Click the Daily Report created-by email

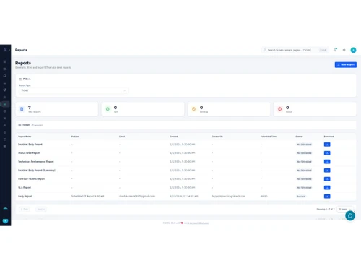click(x=229, y=197)
